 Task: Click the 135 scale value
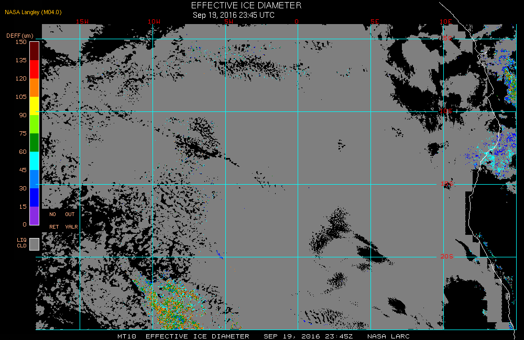(21, 60)
